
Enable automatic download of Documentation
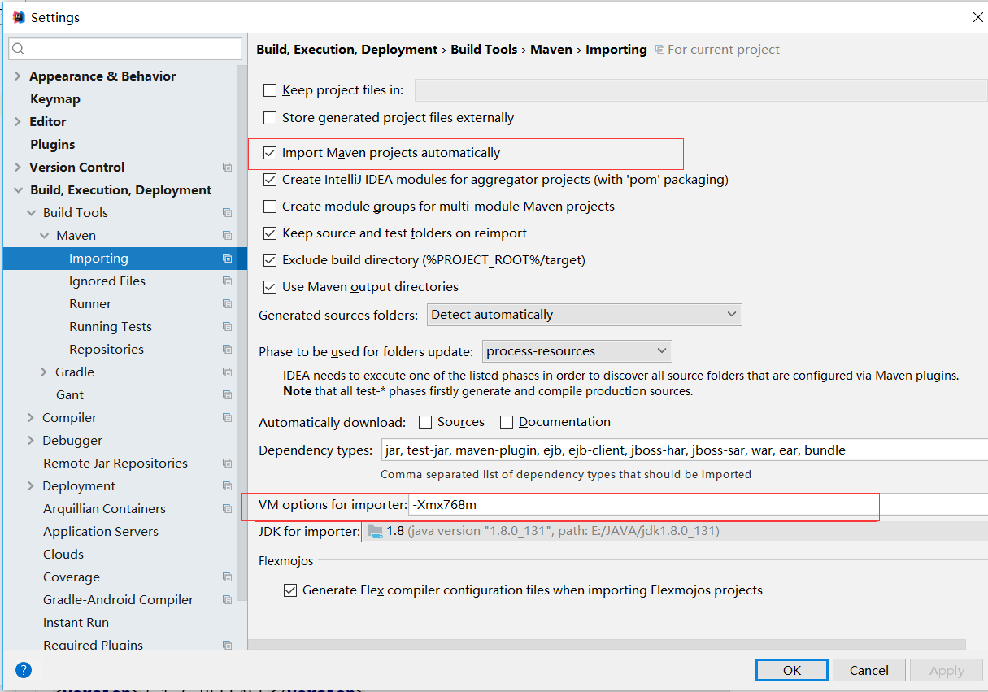click(x=507, y=422)
